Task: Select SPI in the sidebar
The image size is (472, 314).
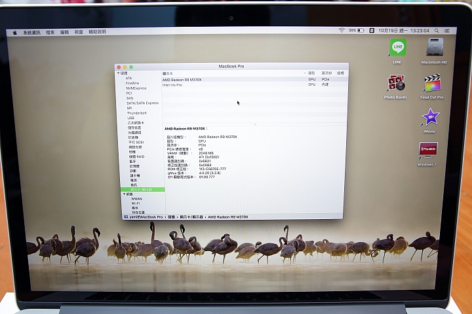Action: (129, 108)
